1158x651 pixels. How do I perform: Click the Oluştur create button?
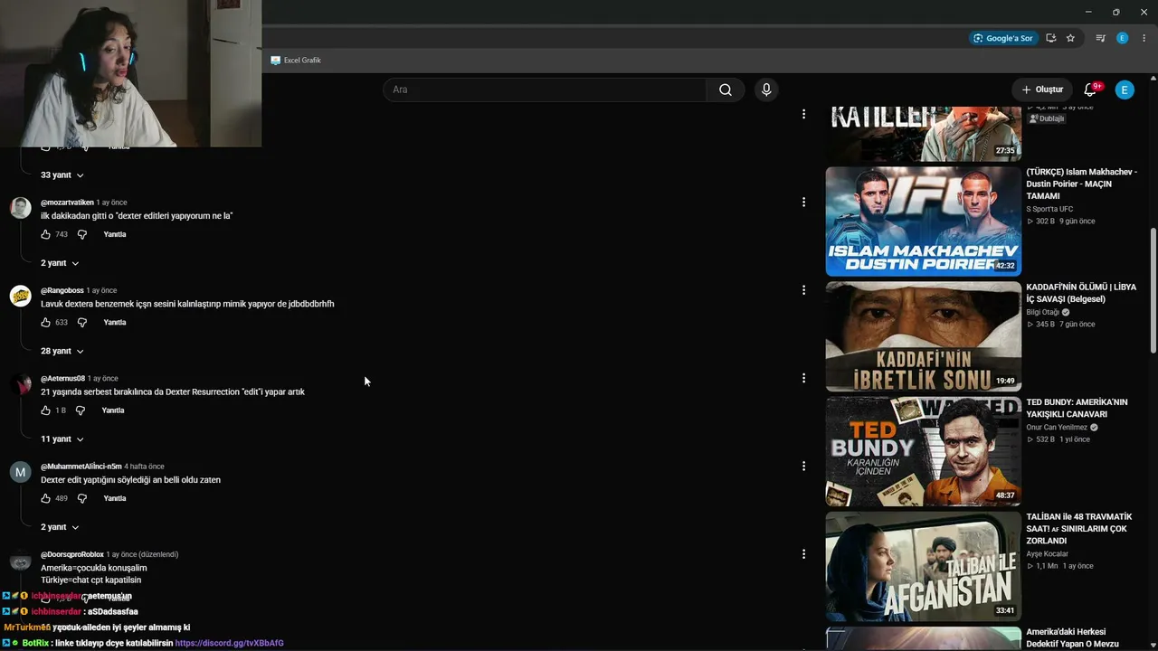pos(1042,90)
